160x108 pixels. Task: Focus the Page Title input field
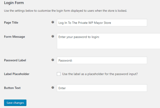102,23
